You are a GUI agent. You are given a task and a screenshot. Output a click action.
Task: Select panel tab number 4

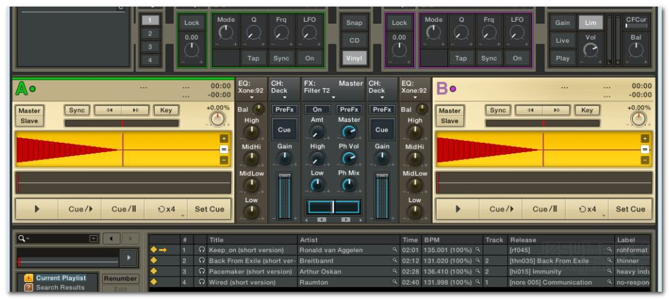[150, 60]
